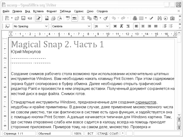The height and width of the screenshot is (137, 183).
Task: Open the Navigation circle button on scrollbar
Action: pos(179,123)
